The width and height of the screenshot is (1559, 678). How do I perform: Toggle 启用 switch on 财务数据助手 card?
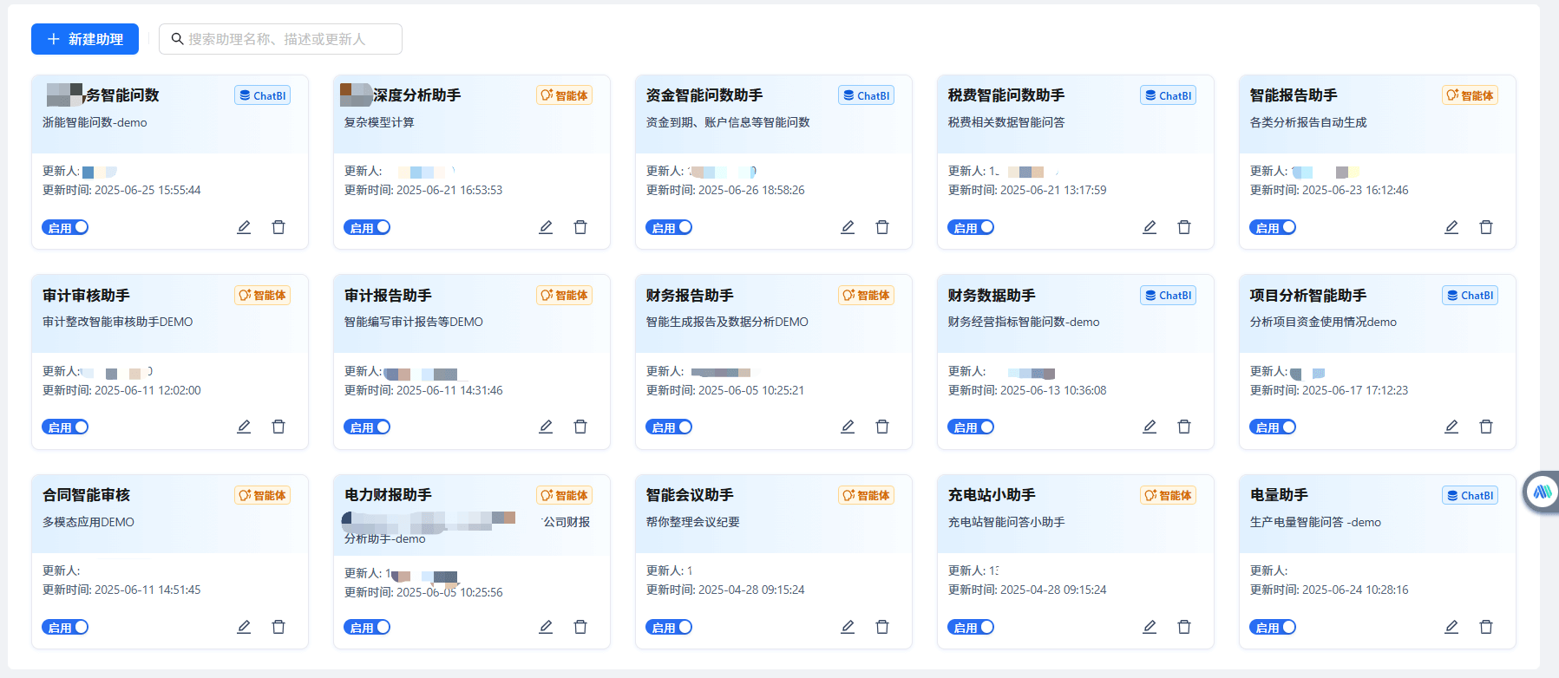pyautogui.click(x=971, y=427)
